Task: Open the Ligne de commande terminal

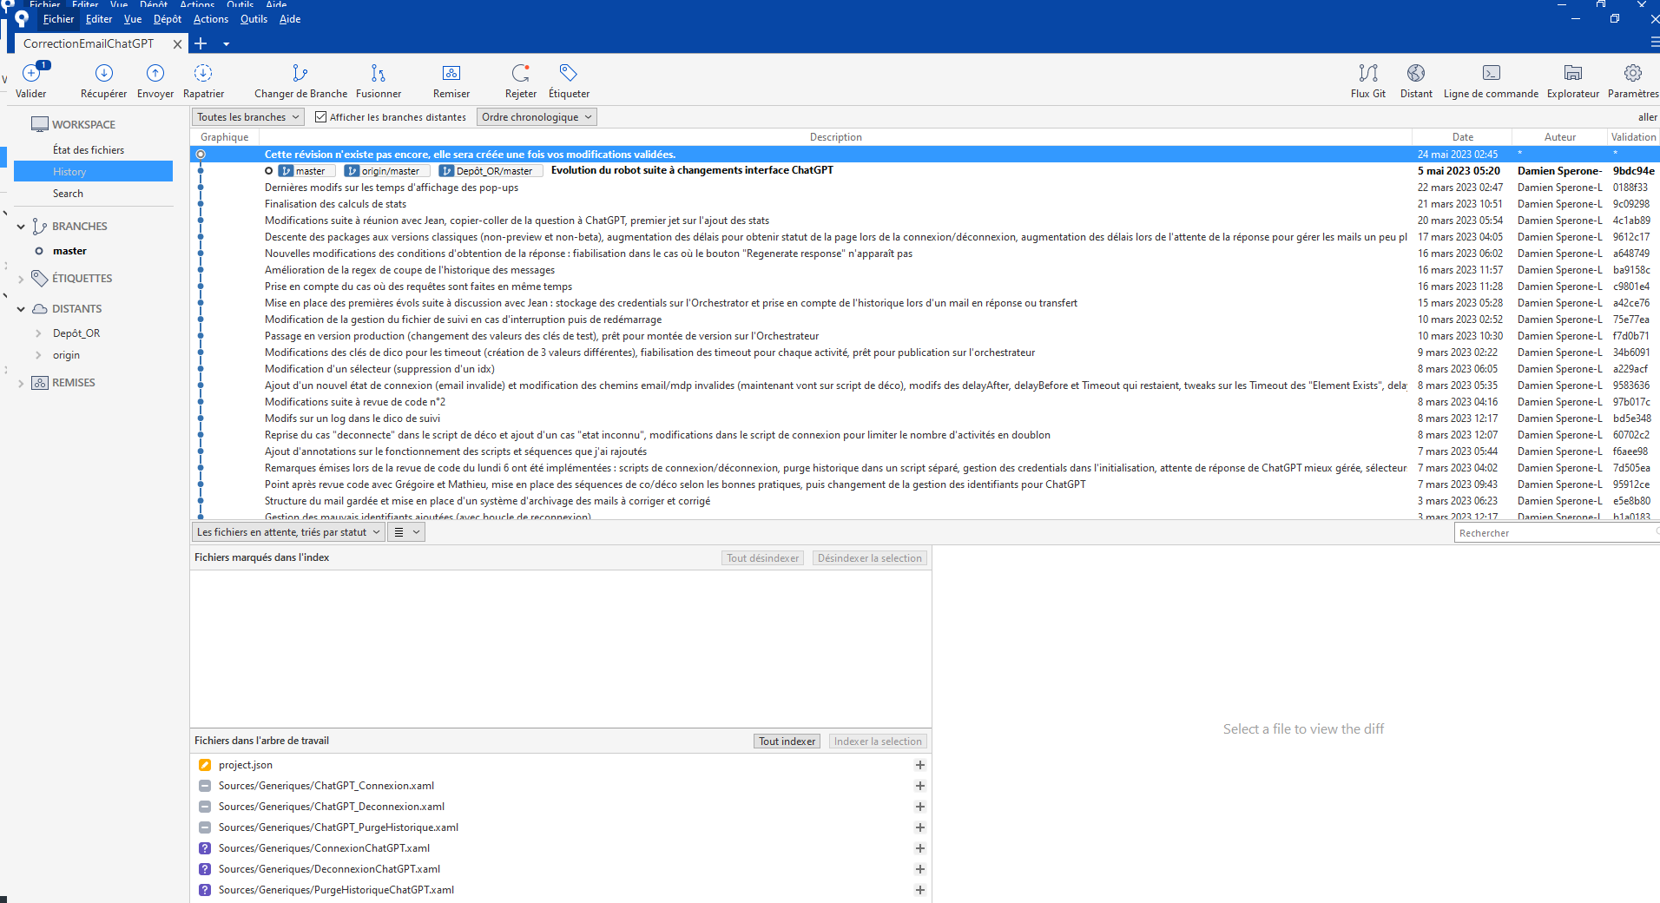Action: pyautogui.click(x=1490, y=74)
